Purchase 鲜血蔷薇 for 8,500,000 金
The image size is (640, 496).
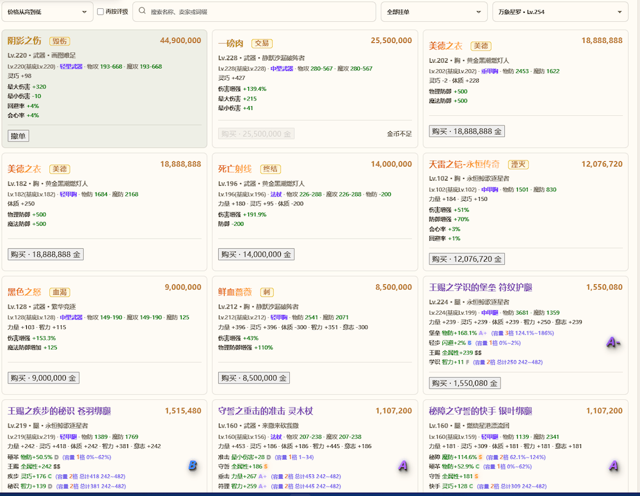click(x=254, y=378)
